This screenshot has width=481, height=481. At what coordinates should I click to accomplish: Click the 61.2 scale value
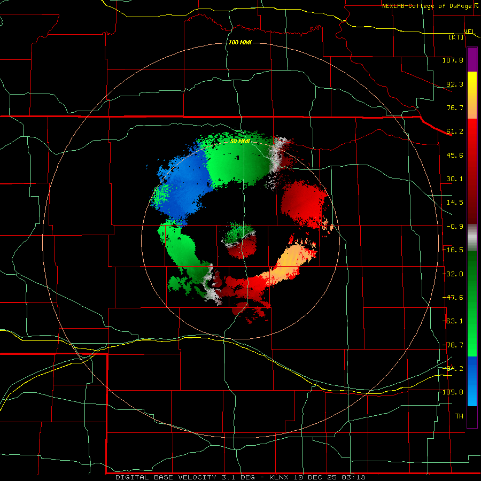[x=455, y=131]
